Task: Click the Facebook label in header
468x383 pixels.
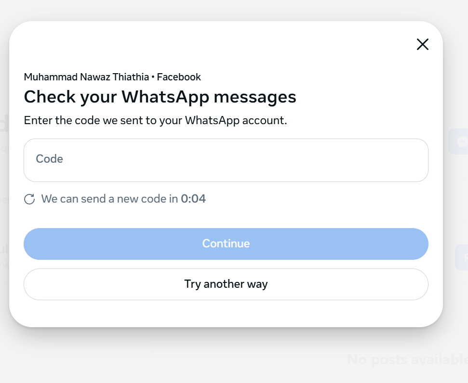Action: coord(179,77)
